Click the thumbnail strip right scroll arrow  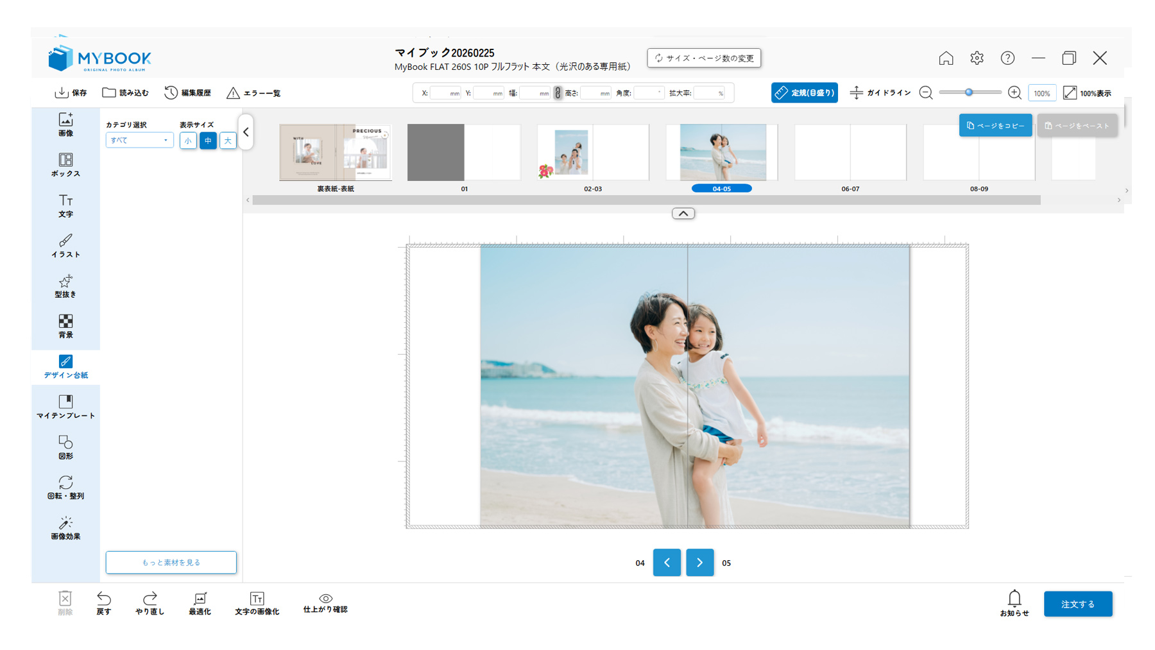tap(1119, 200)
